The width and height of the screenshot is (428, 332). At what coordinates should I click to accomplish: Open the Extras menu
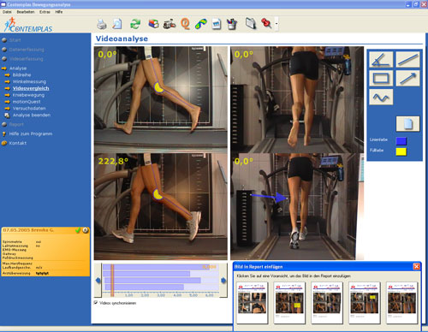tap(45, 12)
